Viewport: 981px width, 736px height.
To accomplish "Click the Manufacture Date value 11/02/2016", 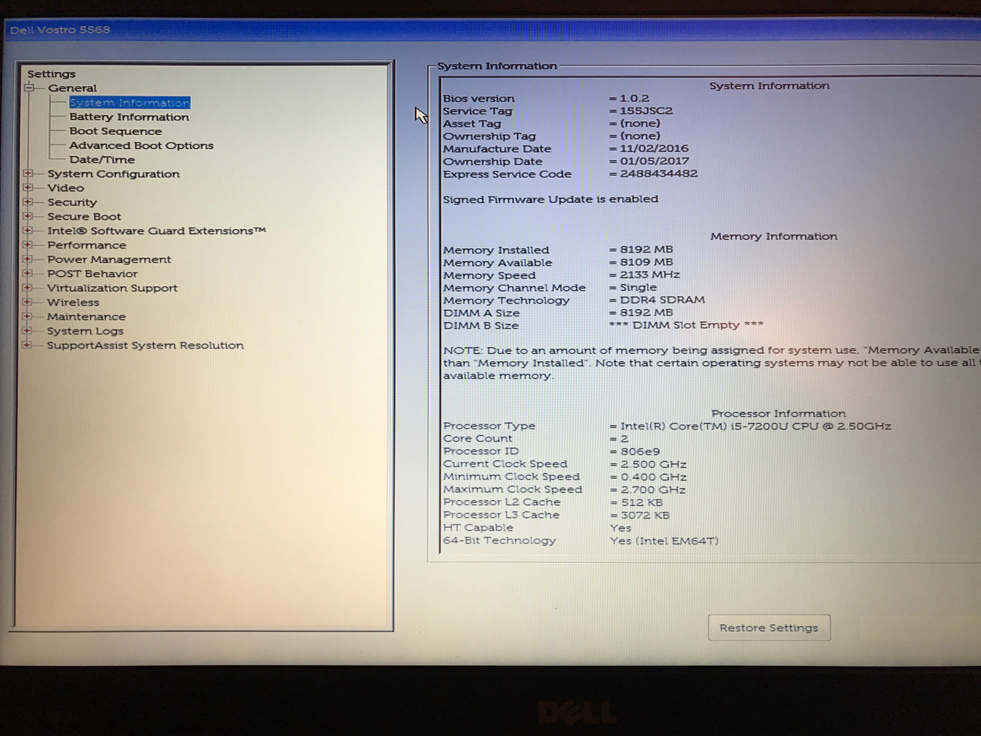I will (x=654, y=148).
